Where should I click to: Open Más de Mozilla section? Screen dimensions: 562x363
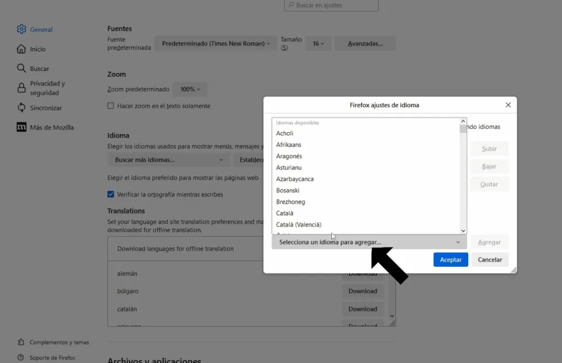[52, 127]
